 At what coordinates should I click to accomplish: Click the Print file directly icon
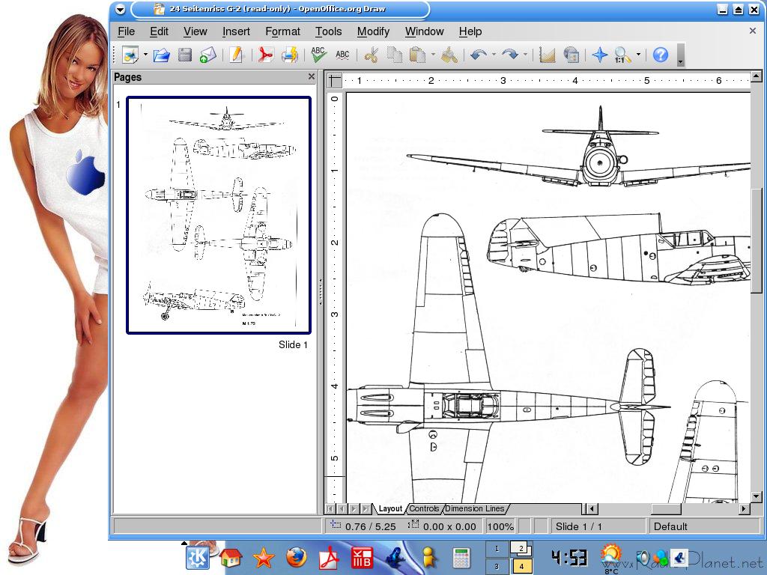point(290,55)
